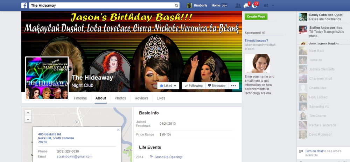This screenshot has width=350, height=162.
Task: Open the privacy shortcuts lock icon
Action: [x=266, y=6]
